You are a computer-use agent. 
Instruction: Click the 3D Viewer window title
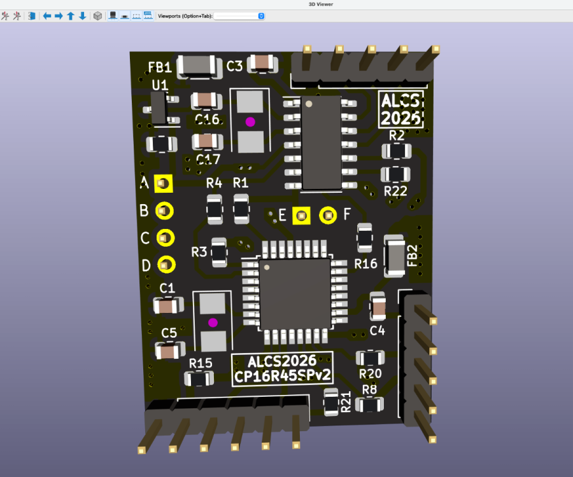321,4
